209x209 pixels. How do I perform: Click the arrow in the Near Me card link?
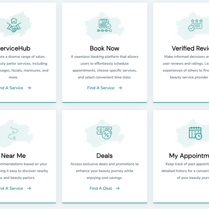pos(29,188)
